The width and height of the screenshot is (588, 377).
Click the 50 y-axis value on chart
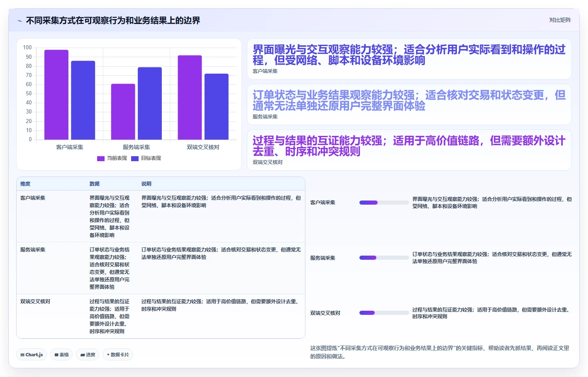[x=29, y=94]
